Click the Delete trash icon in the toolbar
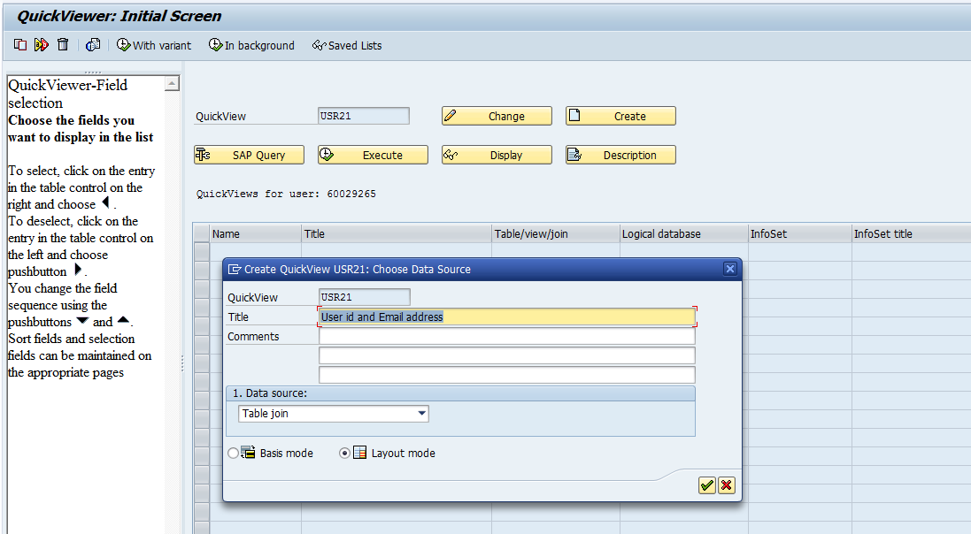The height and width of the screenshot is (534, 971). click(x=62, y=44)
